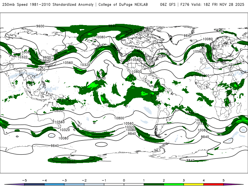The height and width of the screenshot is (186, 248).
Task: Click the colorbar tick label 5
Action: 224,180
